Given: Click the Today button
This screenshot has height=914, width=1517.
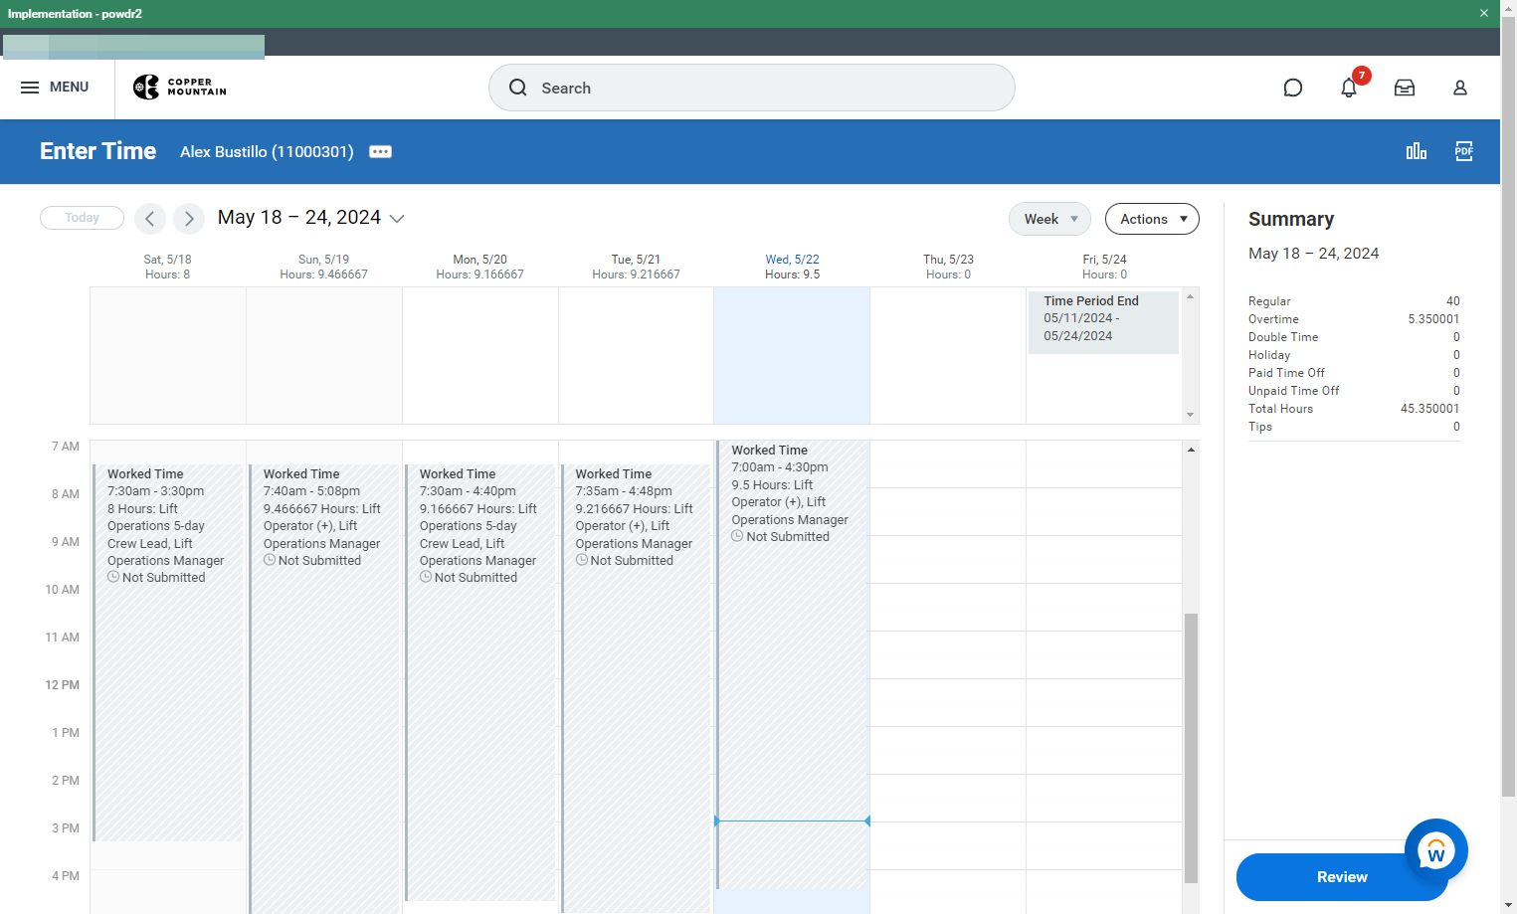Looking at the screenshot, I should [x=82, y=218].
